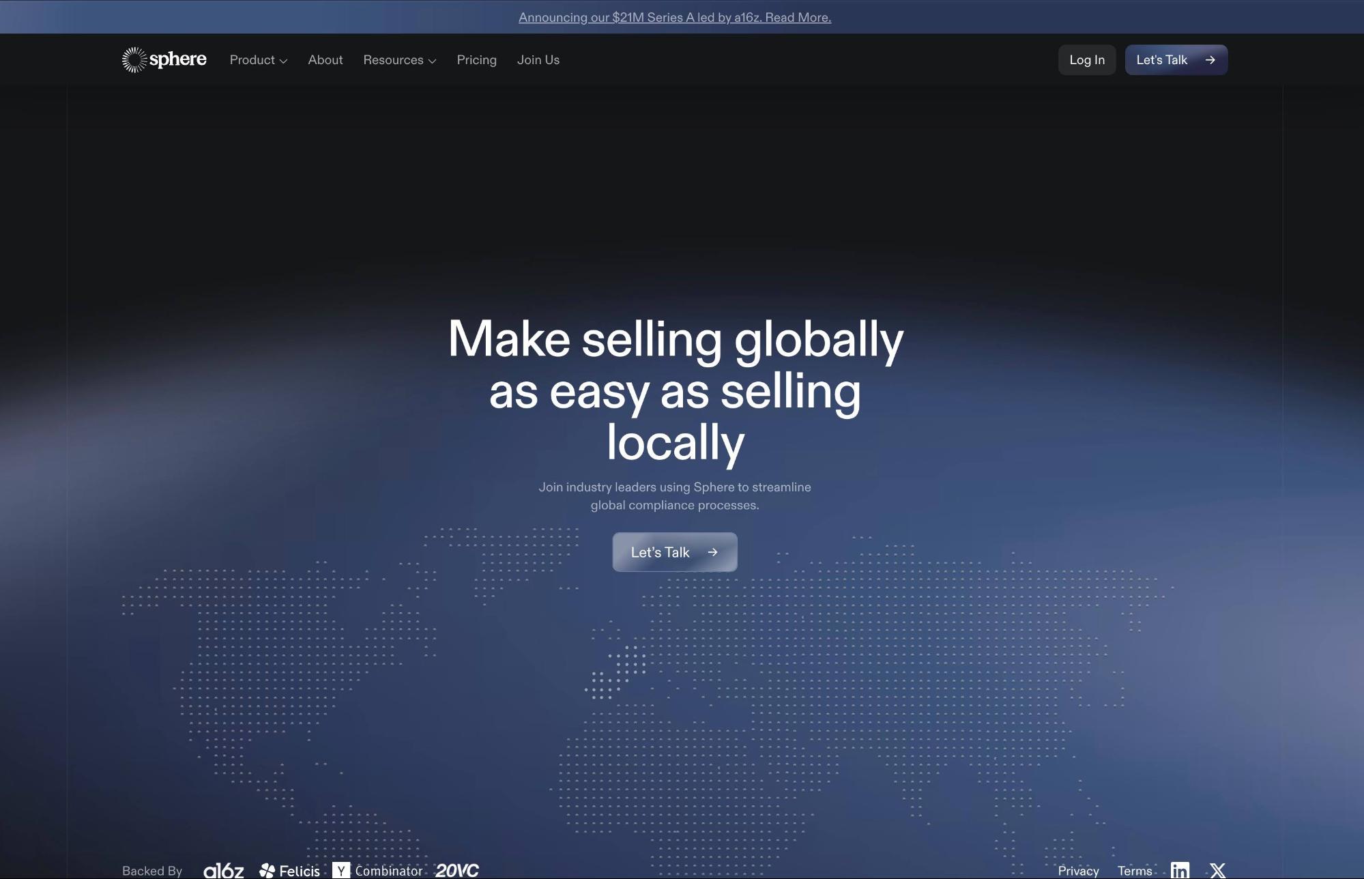Click the Y Combinator logo
Image resolution: width=1364 pixels, height=879 pixels.
coord(379,869)
